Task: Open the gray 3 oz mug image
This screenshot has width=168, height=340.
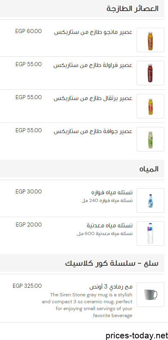Action: pyautogui.click(x=150, y=295)
